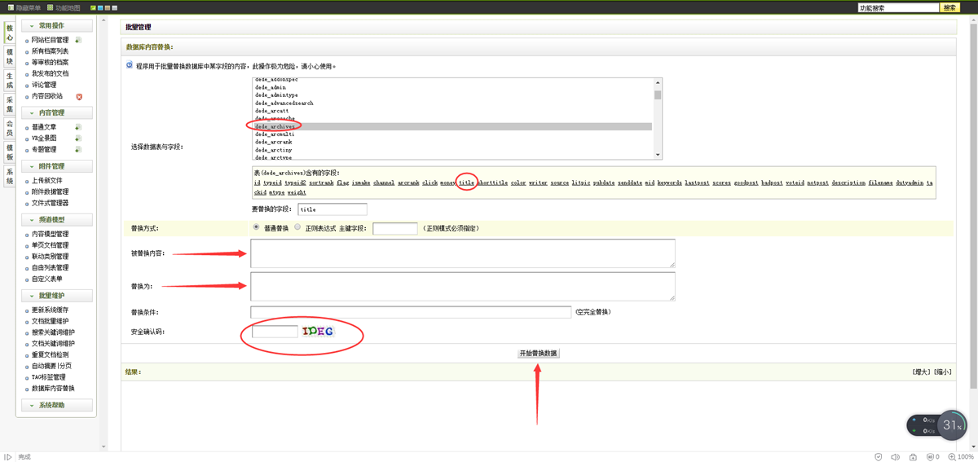Open 等审核的档案 in sidebar

click(x=51, y=63)
